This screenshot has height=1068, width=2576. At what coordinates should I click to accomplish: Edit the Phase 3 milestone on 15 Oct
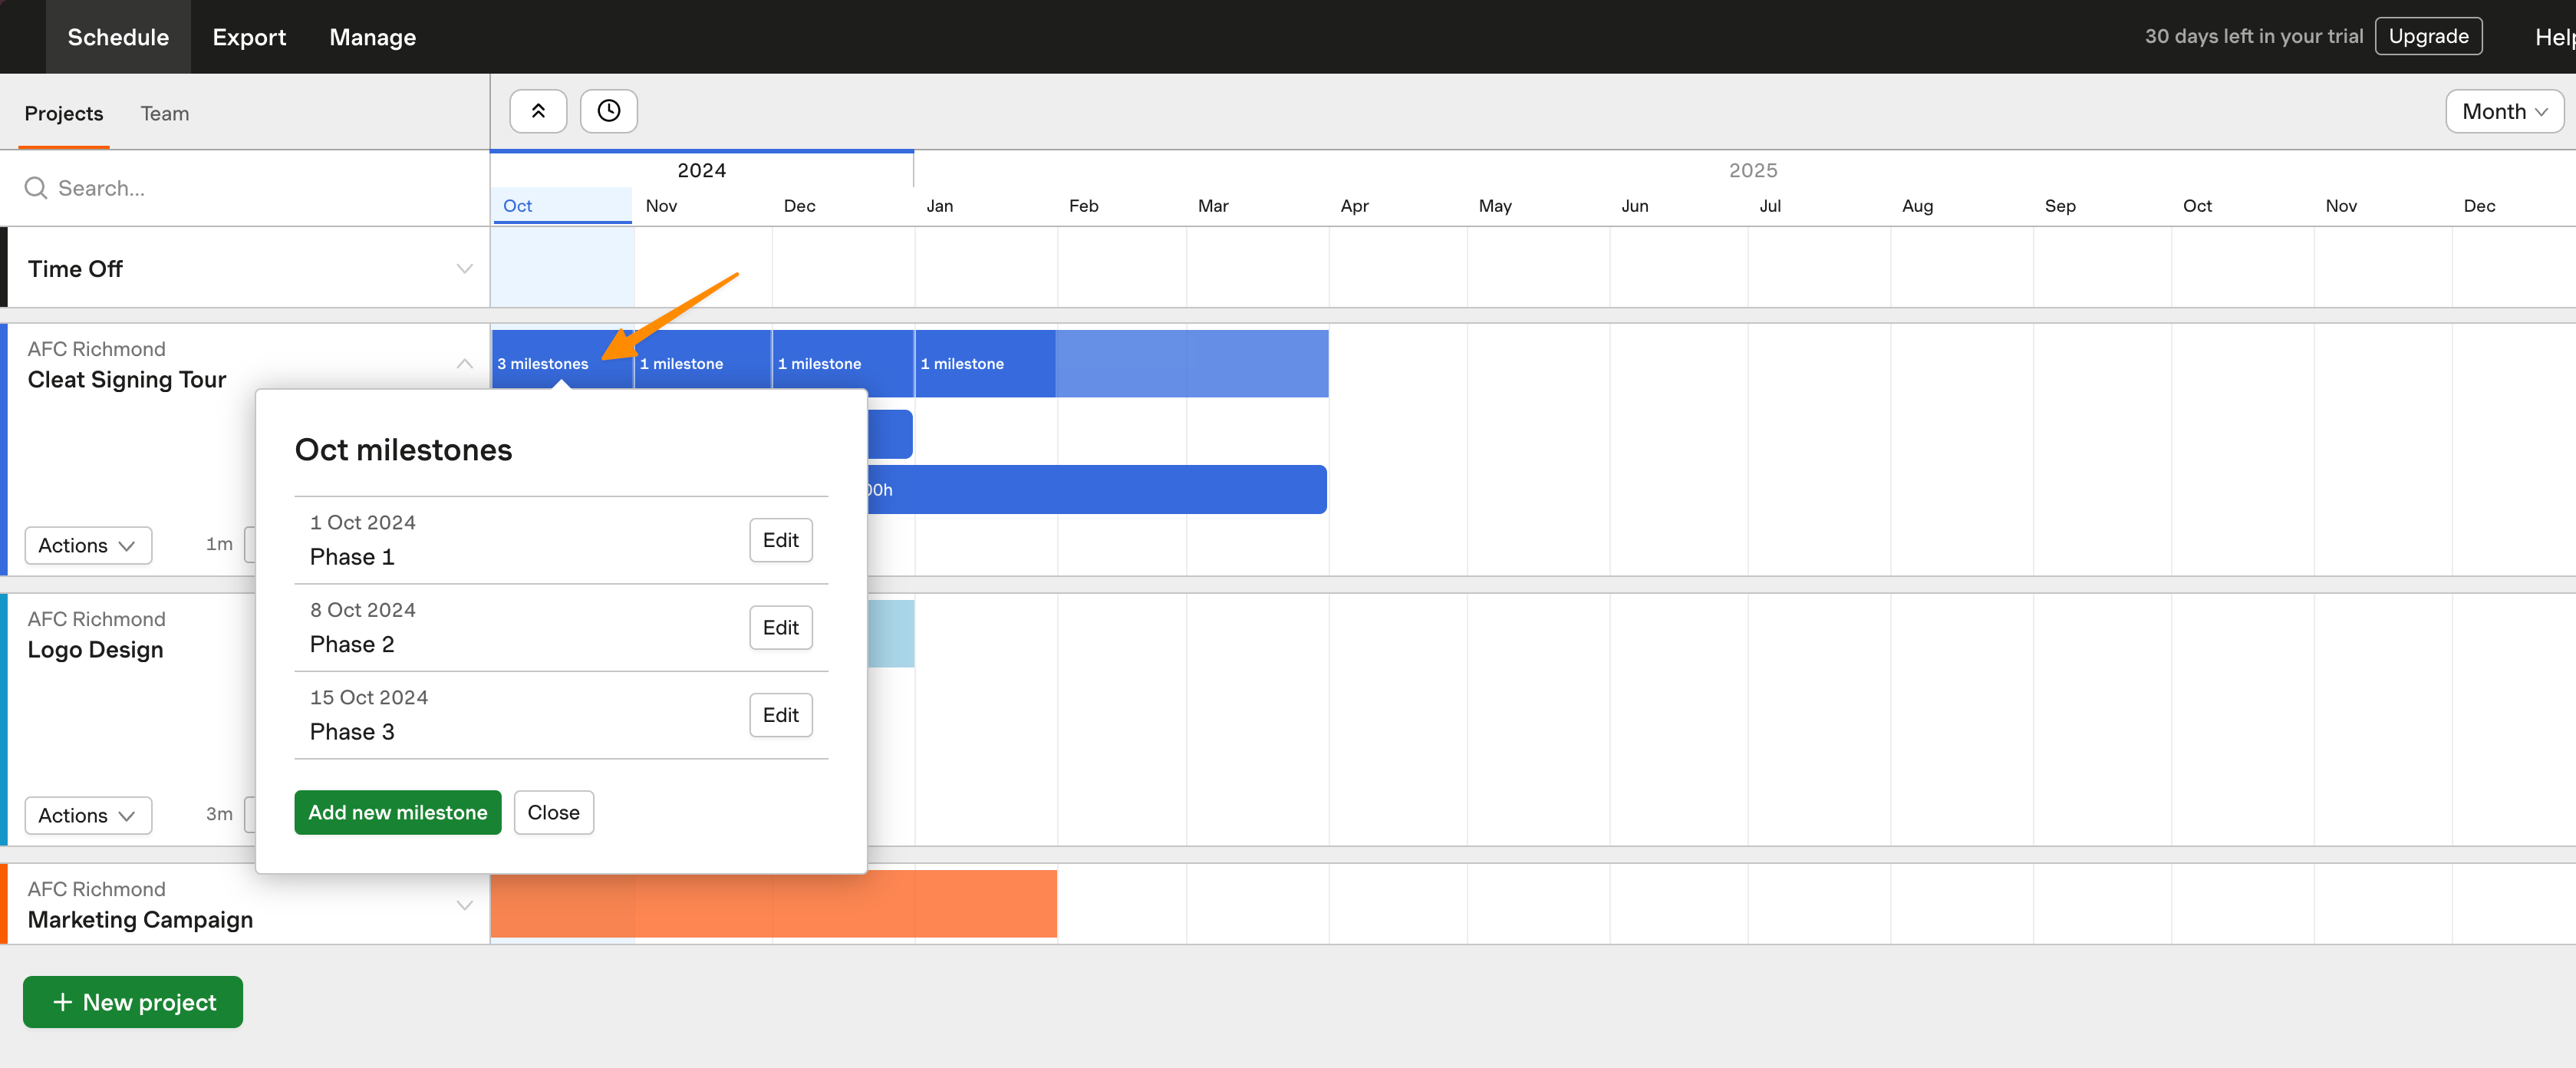point(779,713)
